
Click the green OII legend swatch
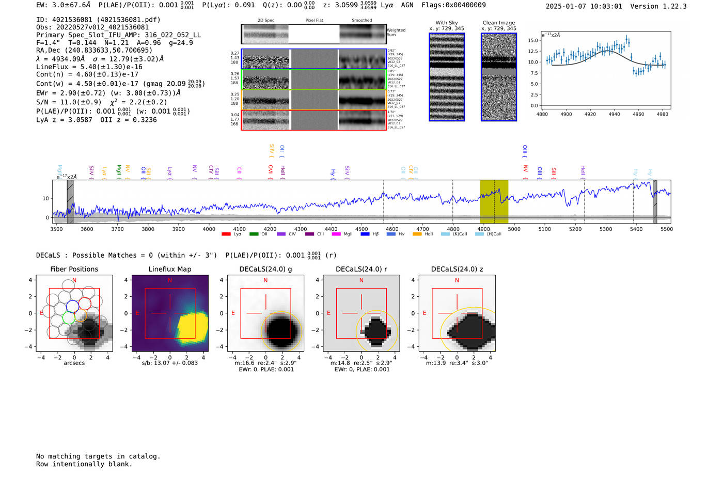[254, 234]
